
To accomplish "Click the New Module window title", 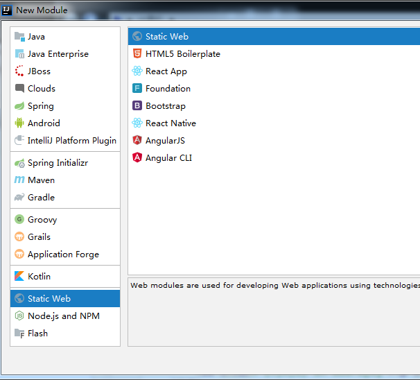I will 42,10.
